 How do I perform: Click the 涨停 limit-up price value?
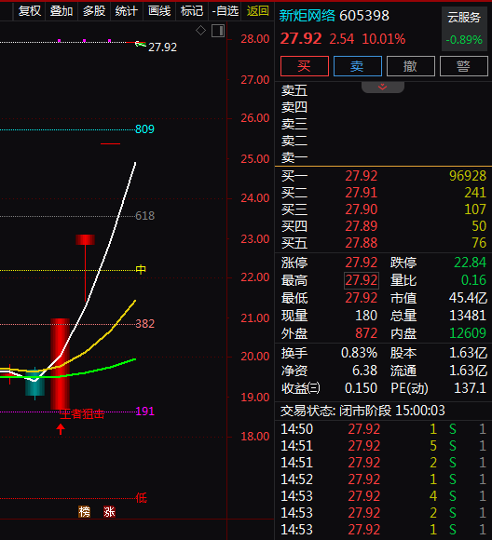(x=362, y=263)
